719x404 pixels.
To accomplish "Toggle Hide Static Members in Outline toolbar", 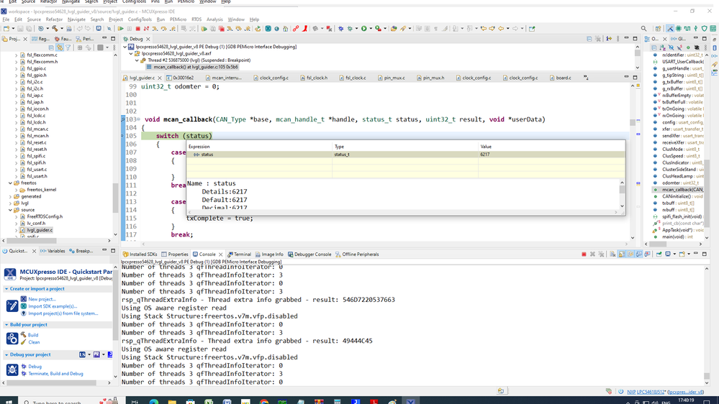I will [679, 47].
